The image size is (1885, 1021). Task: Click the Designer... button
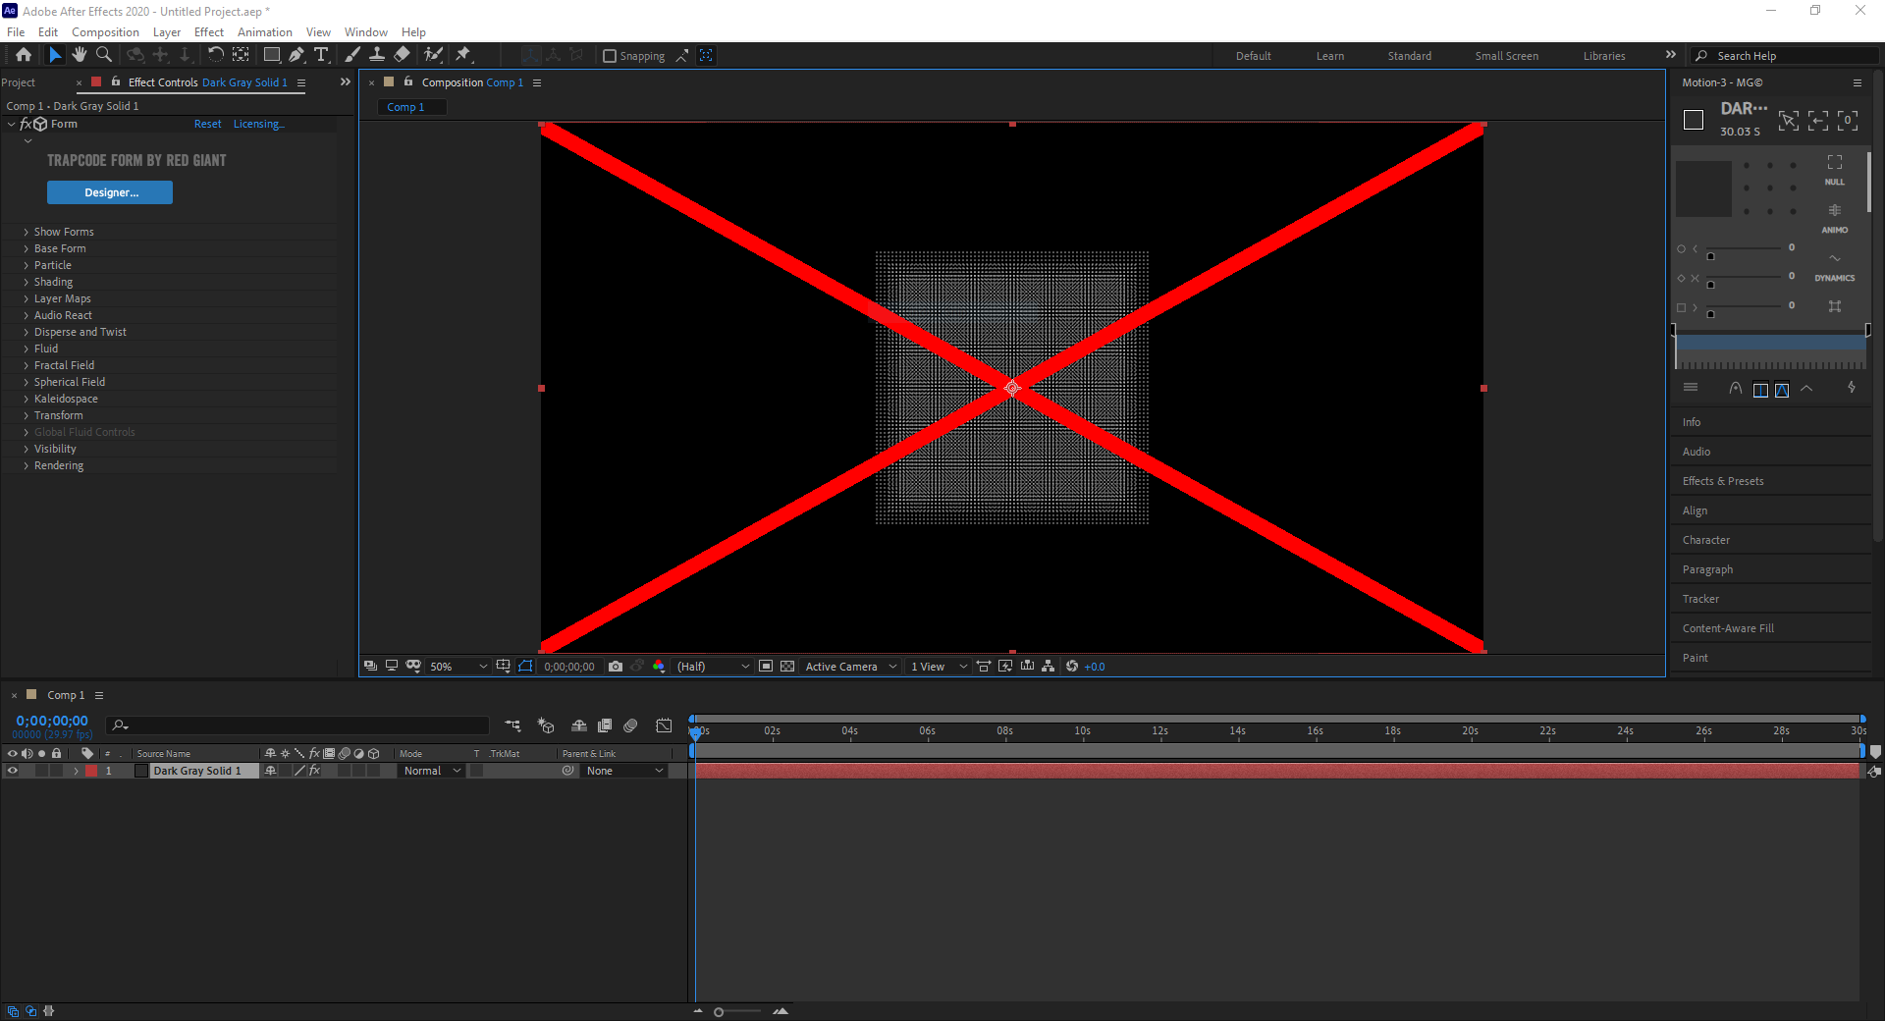pos(110,192)
